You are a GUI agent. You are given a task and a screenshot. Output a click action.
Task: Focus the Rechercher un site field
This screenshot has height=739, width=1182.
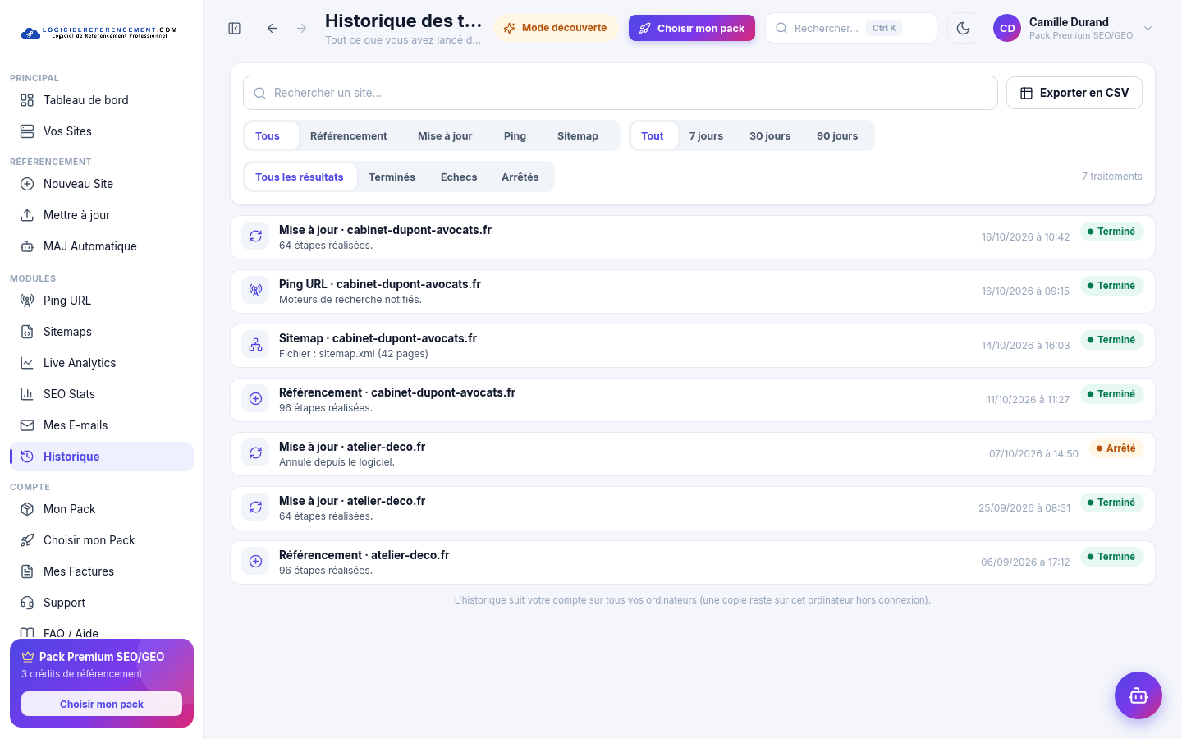(x=621, y=93)
